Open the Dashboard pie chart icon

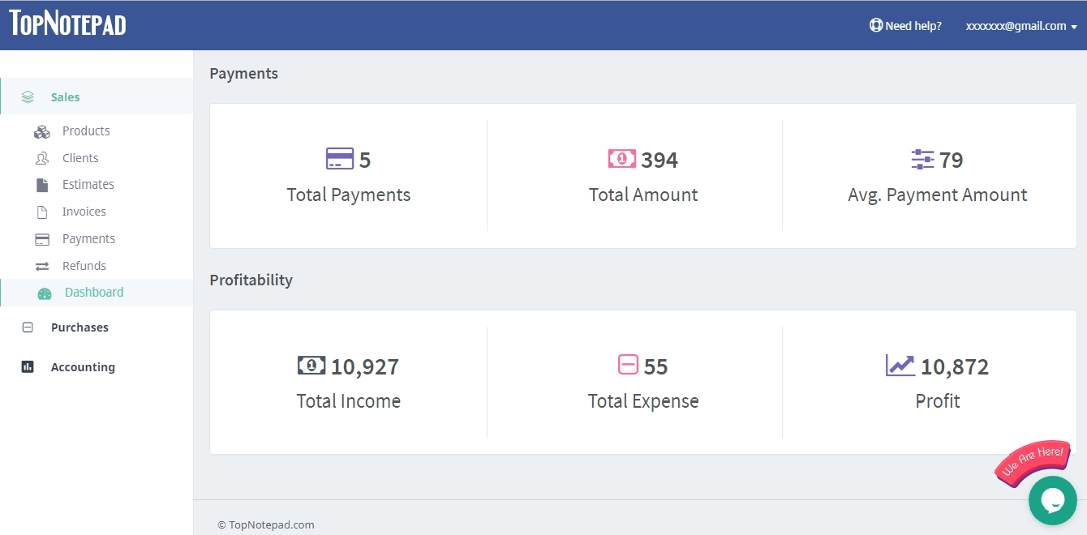click(45, 293)
